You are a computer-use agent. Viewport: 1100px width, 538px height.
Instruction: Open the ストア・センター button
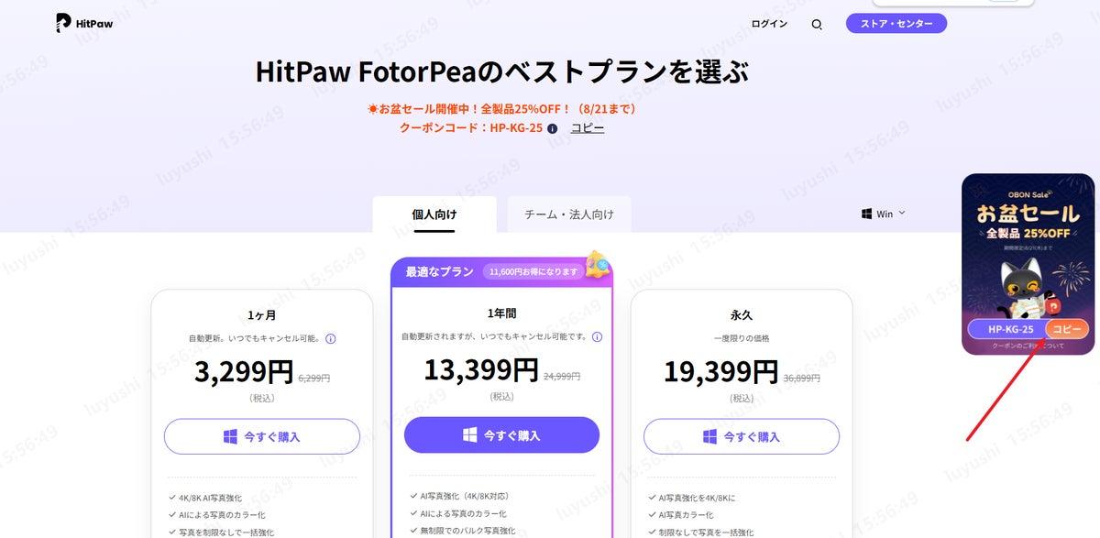(896, 24)
